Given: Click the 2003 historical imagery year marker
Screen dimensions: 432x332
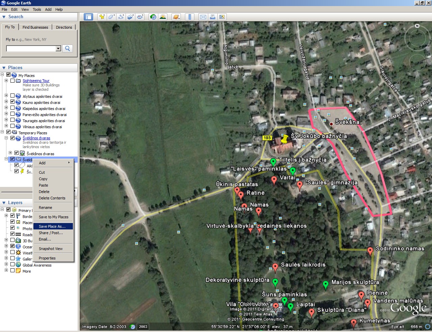Looking at the screenshot, I should click(143, 327).
